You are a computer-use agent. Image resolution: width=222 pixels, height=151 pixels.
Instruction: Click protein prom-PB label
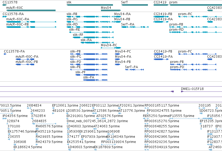click(177, 62)
